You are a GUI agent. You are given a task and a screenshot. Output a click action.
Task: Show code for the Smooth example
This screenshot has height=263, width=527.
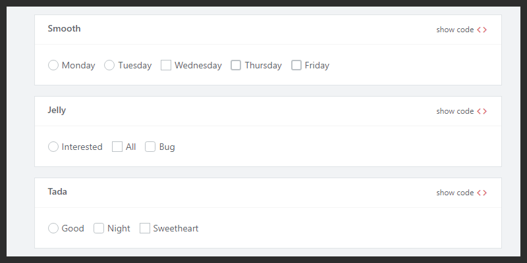[x=455, y=30]
